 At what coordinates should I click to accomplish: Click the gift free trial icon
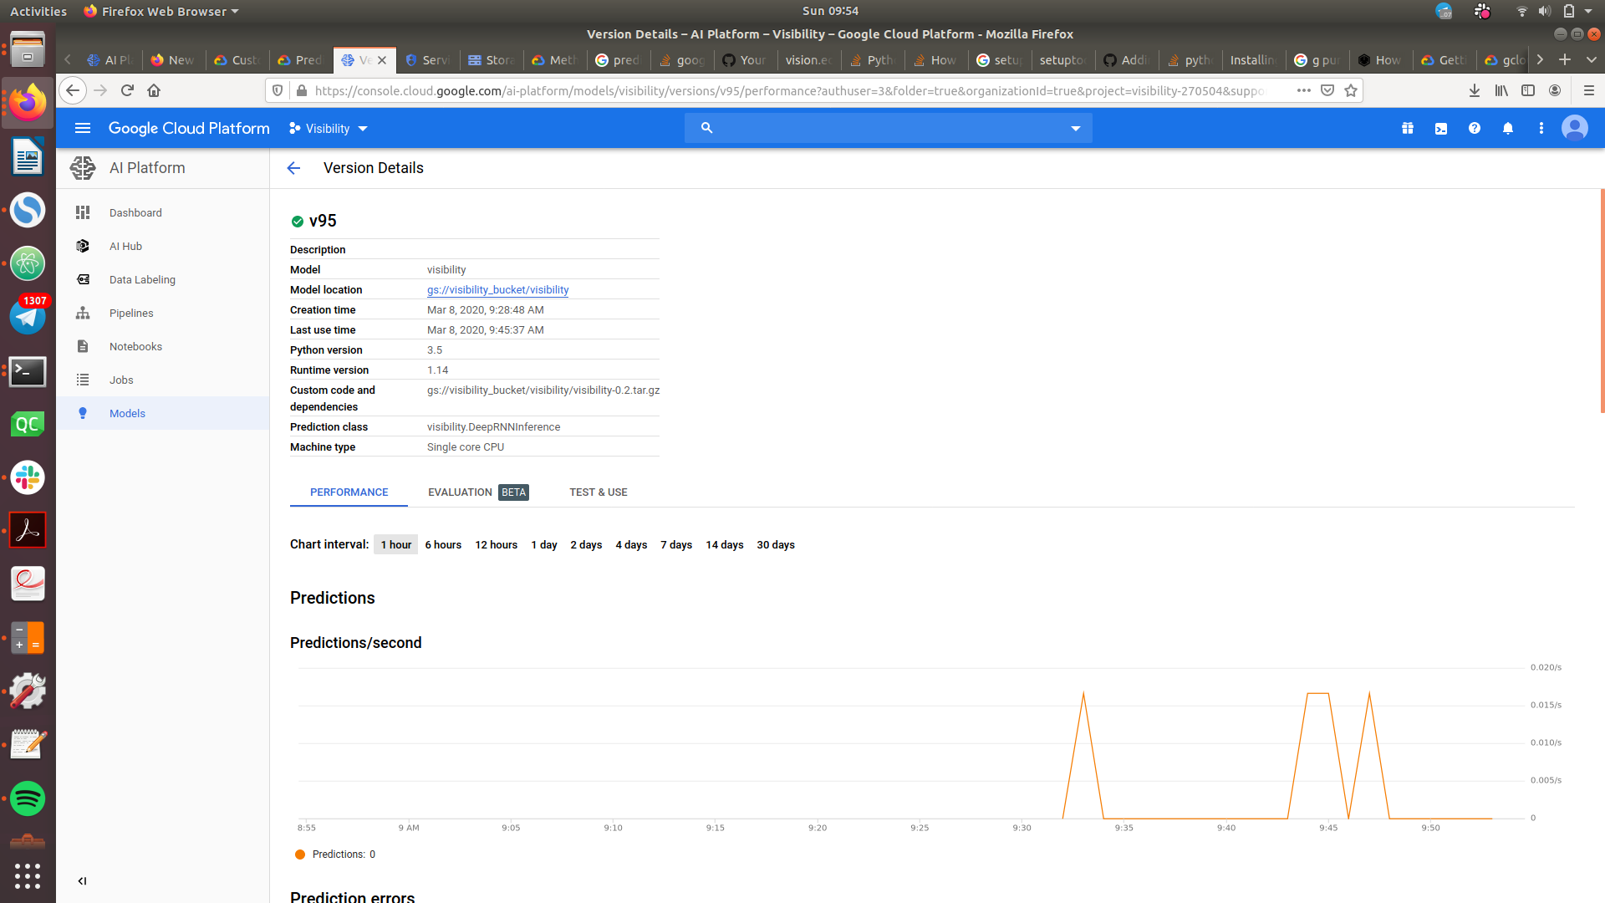click(x=1408, y=129)
